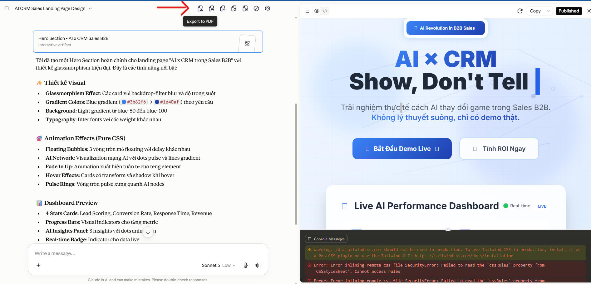Click the Floating Bubbles bullet text

tap(118, 149)
